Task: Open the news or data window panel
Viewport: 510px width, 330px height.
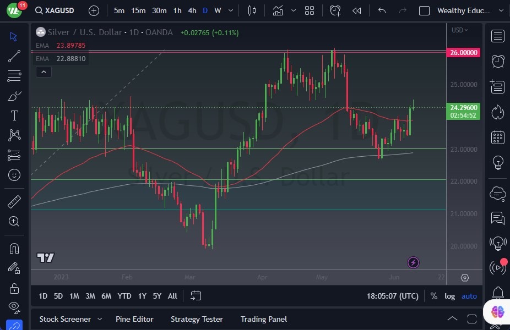Action: (498, 86)
